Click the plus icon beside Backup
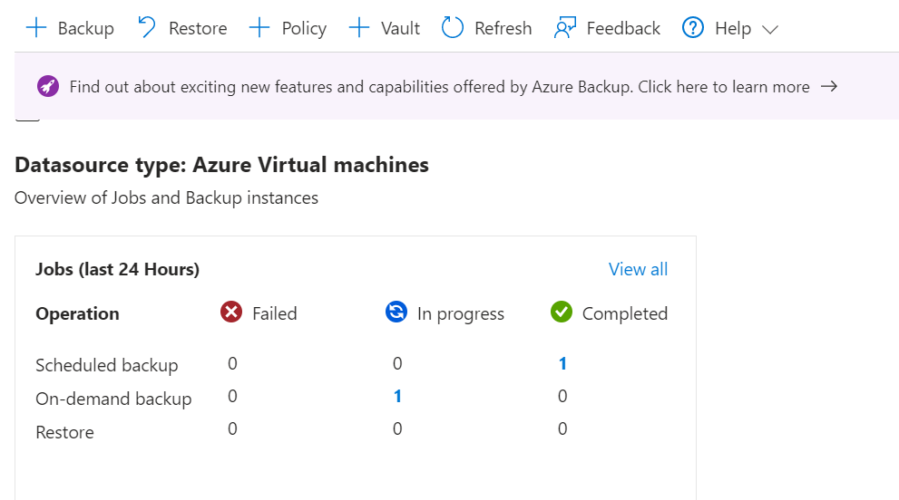Image resolution: width=899 pixels, height=500 pixels. (x=36, y=28)
